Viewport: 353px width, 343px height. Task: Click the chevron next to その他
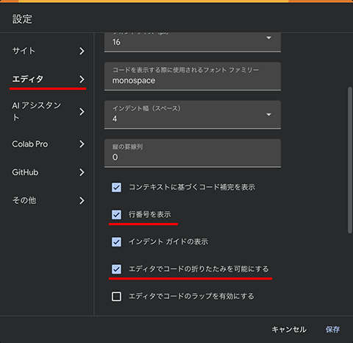pyautogui.click(x=82, y=201)
